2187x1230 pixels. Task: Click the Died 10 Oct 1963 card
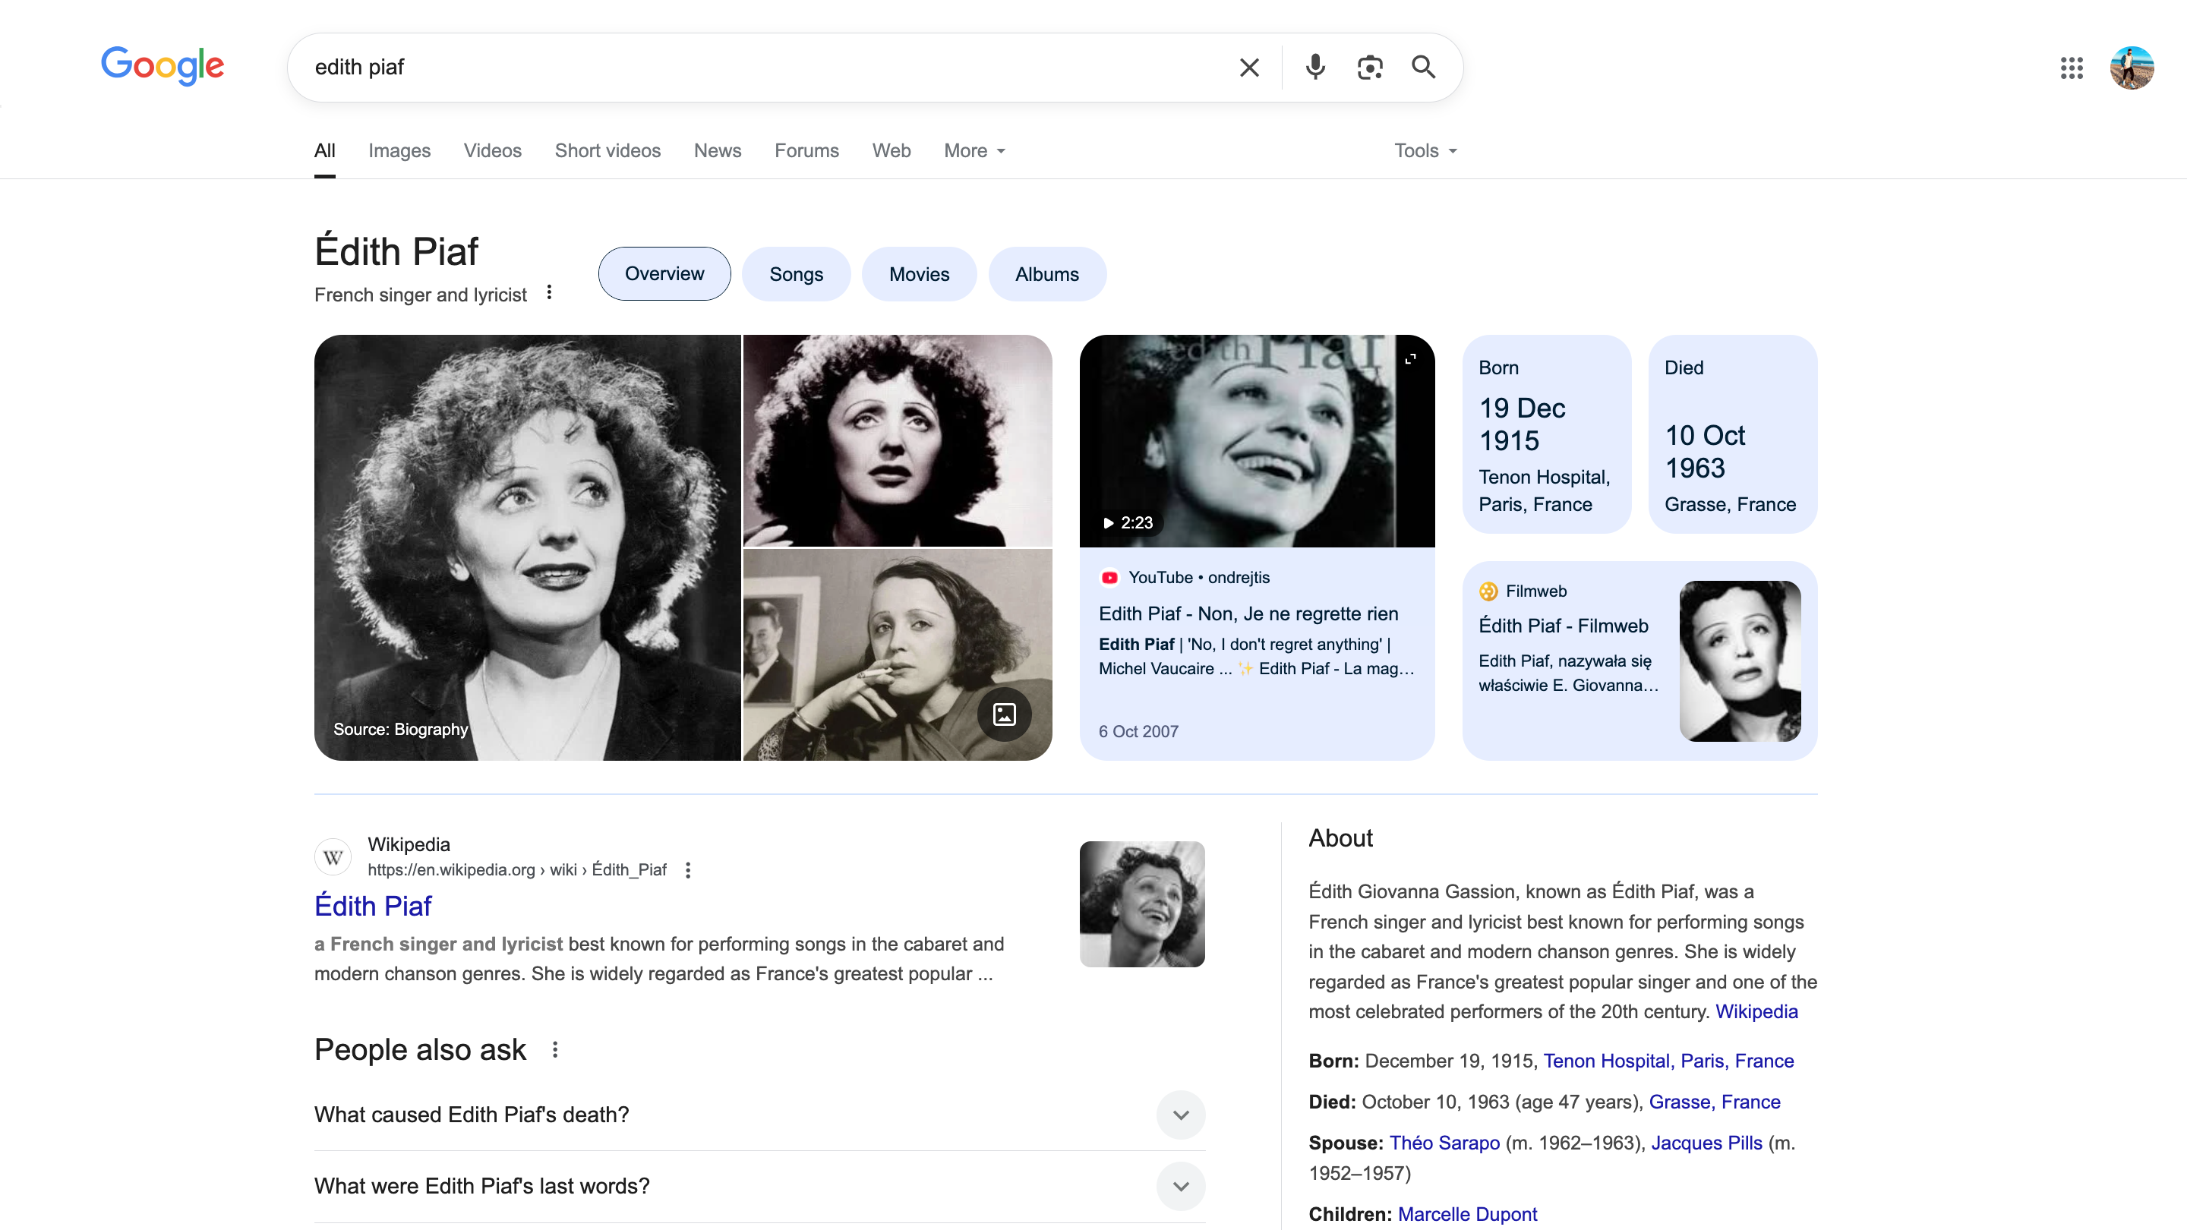tap(1733, 434)
